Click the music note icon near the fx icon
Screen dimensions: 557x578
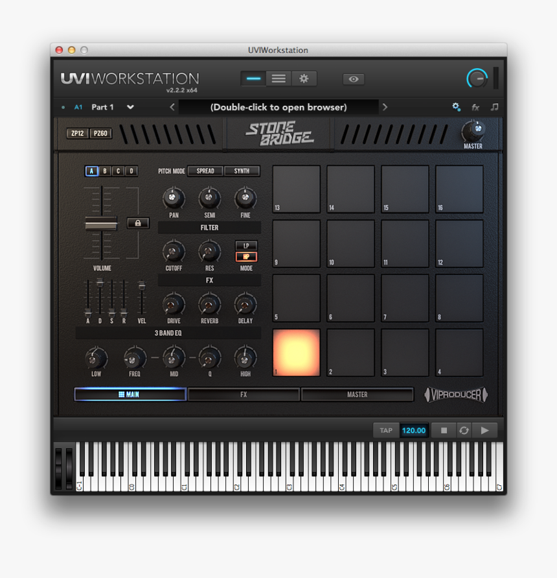(494, 107)
